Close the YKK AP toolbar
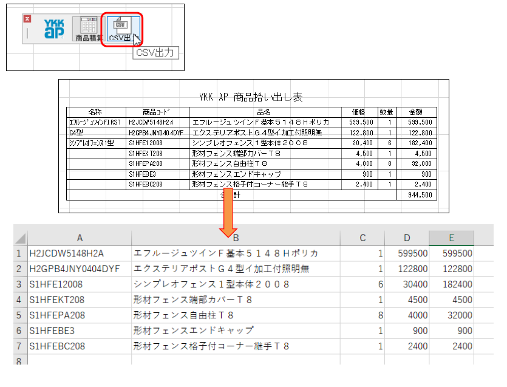 pyautogui.click(x=27, y=19)
